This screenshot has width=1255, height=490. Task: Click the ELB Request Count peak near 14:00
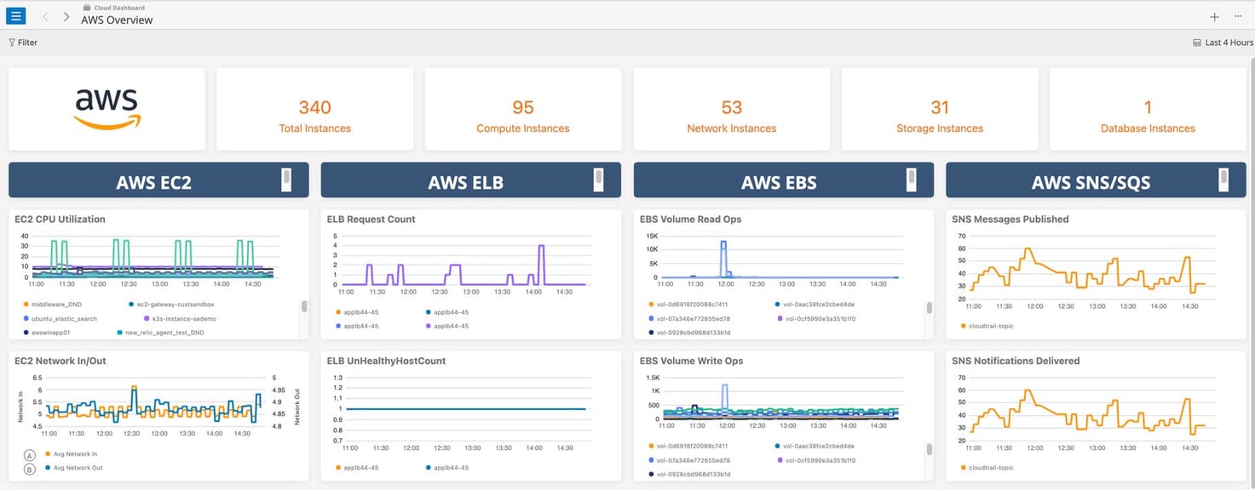click(x=541, y=247)
